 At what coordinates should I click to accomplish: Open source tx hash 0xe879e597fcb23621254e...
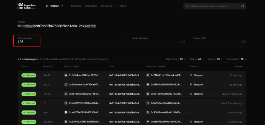point(84,94)
